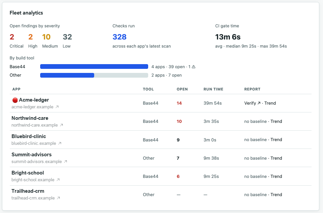Click the red alert dot beside Acme-ledger

pyautogui.click(x=15, y=100)
